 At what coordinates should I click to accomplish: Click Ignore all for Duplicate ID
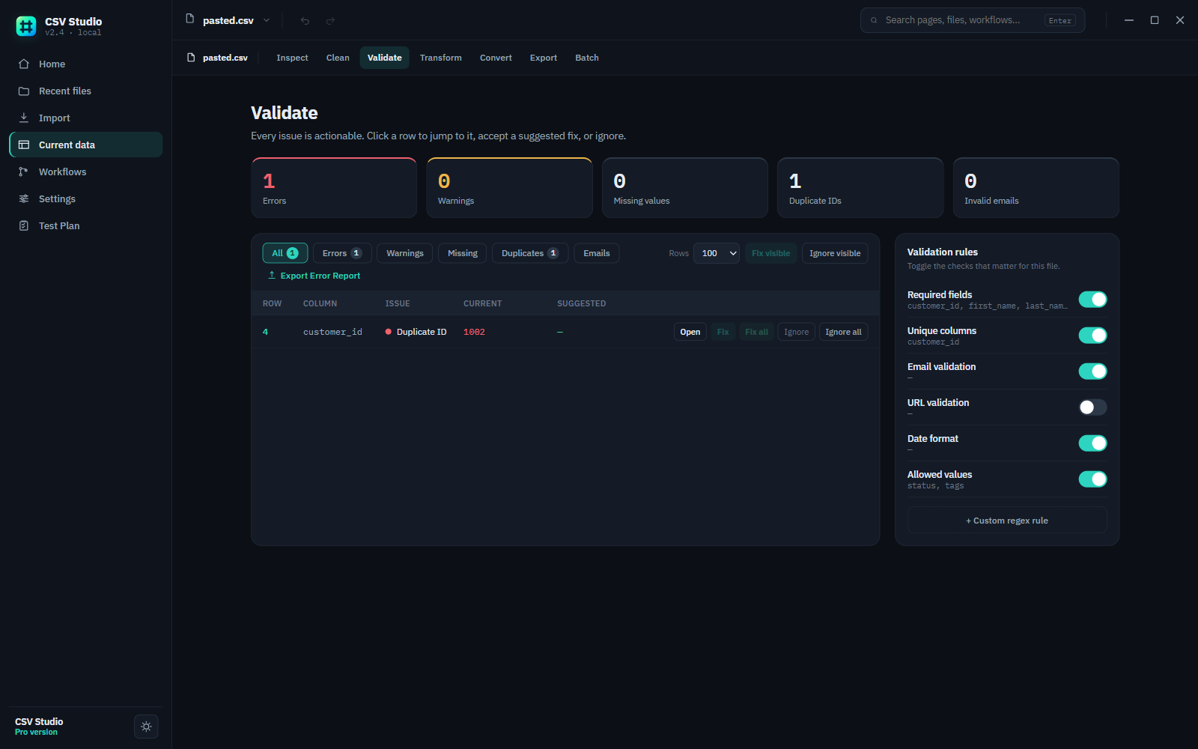843,332
